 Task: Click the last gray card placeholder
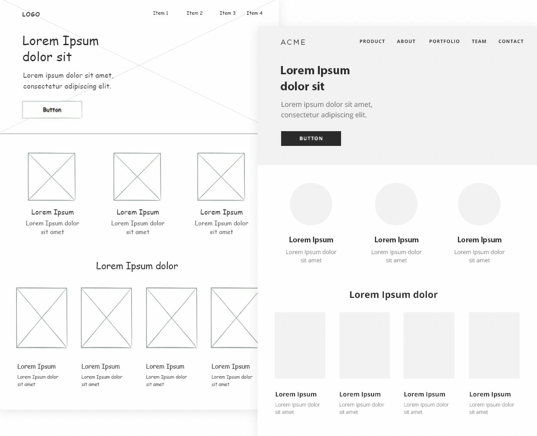[493, 345]
